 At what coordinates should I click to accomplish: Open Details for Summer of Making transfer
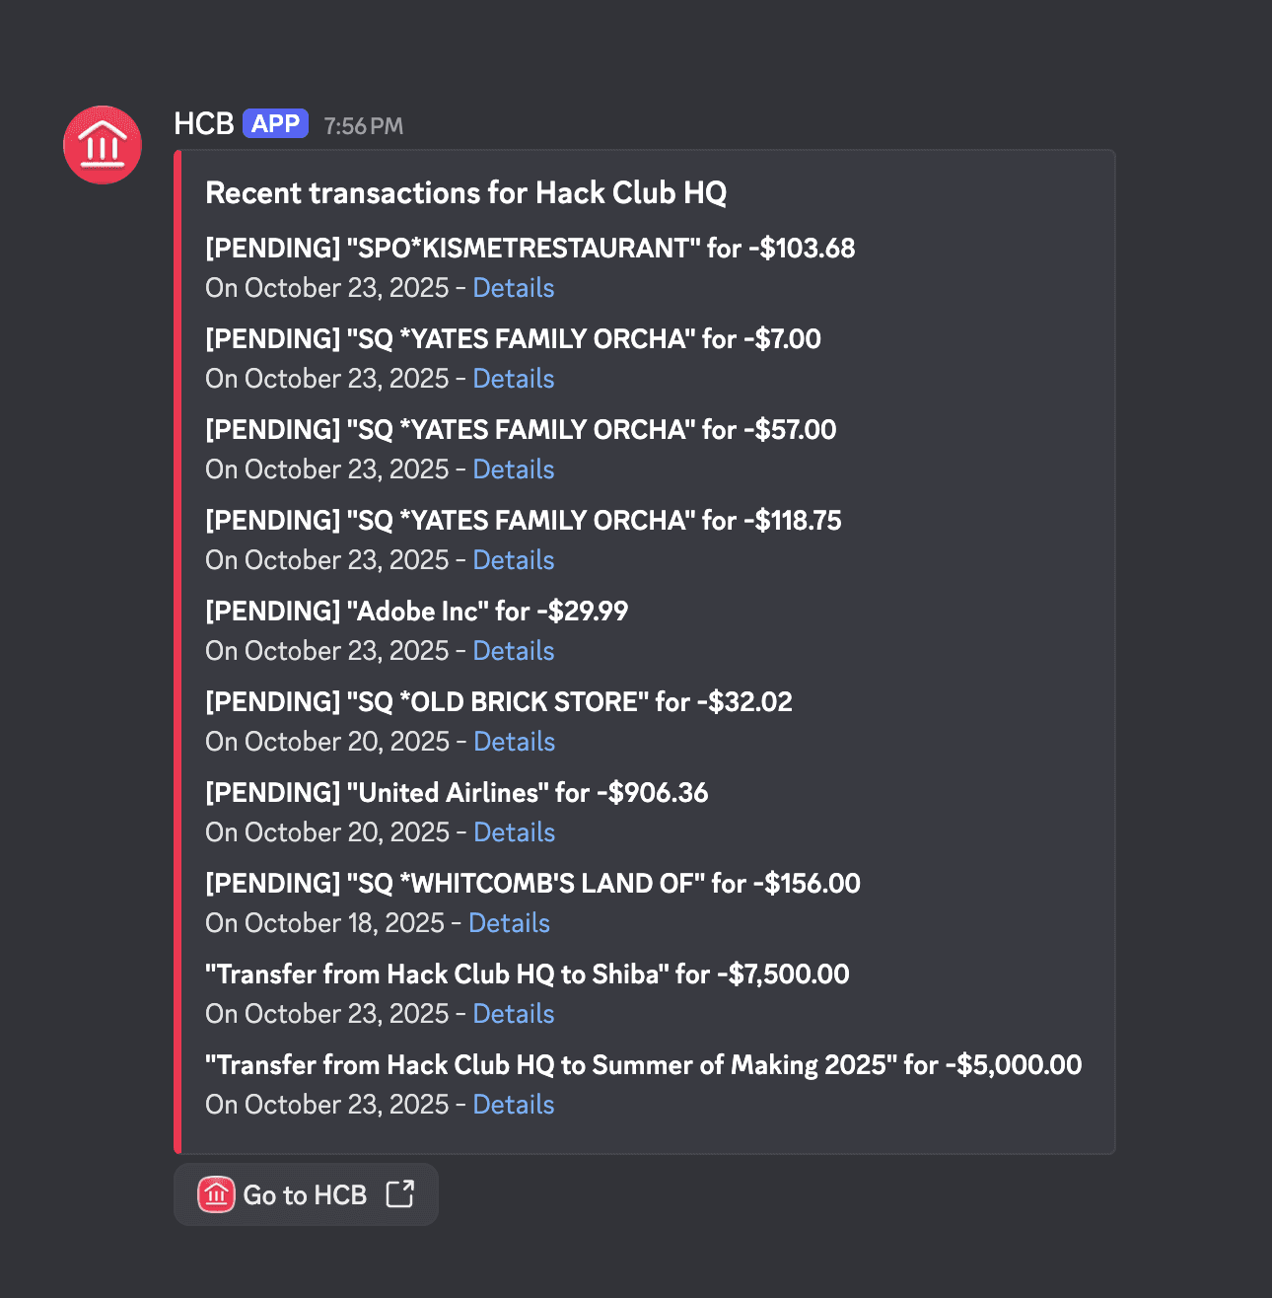click(x=513, y=1105)
